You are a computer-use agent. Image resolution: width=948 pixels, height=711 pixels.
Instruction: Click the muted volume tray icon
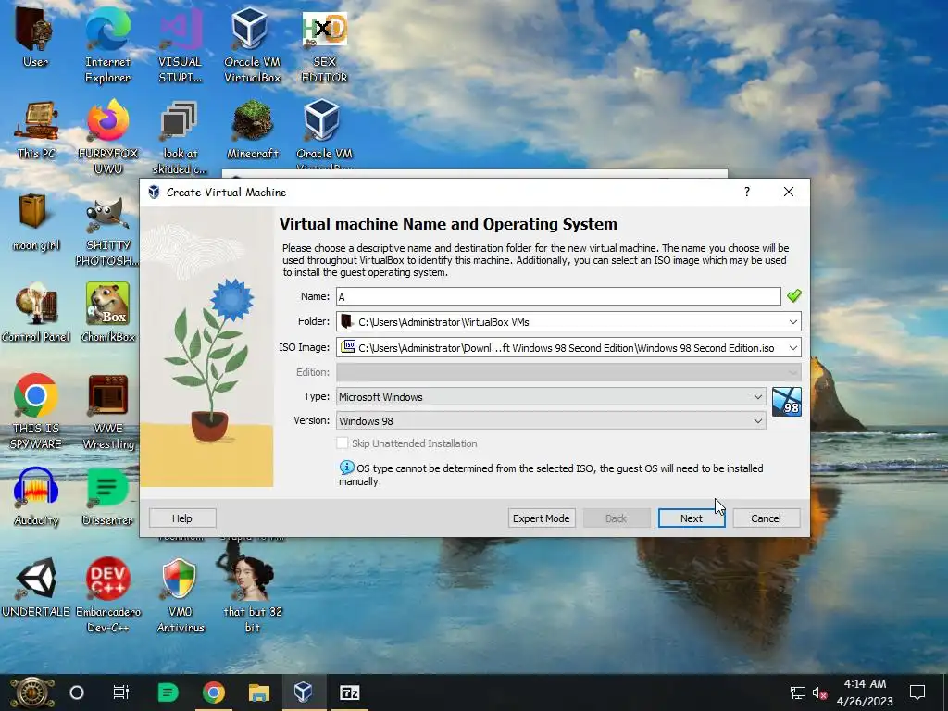coord(819,692)
